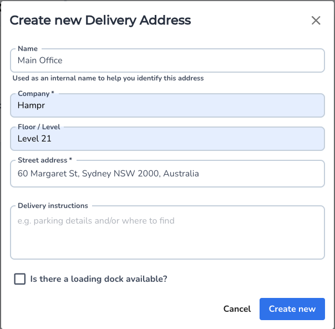
Task: Place cursor on the 'Level 21' text
Action: [x=34, y=139]
